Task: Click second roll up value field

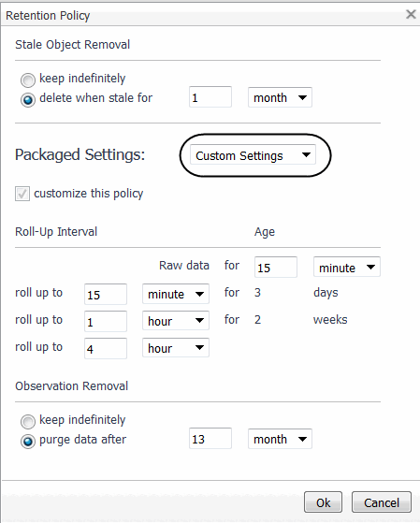Action: 106,321
